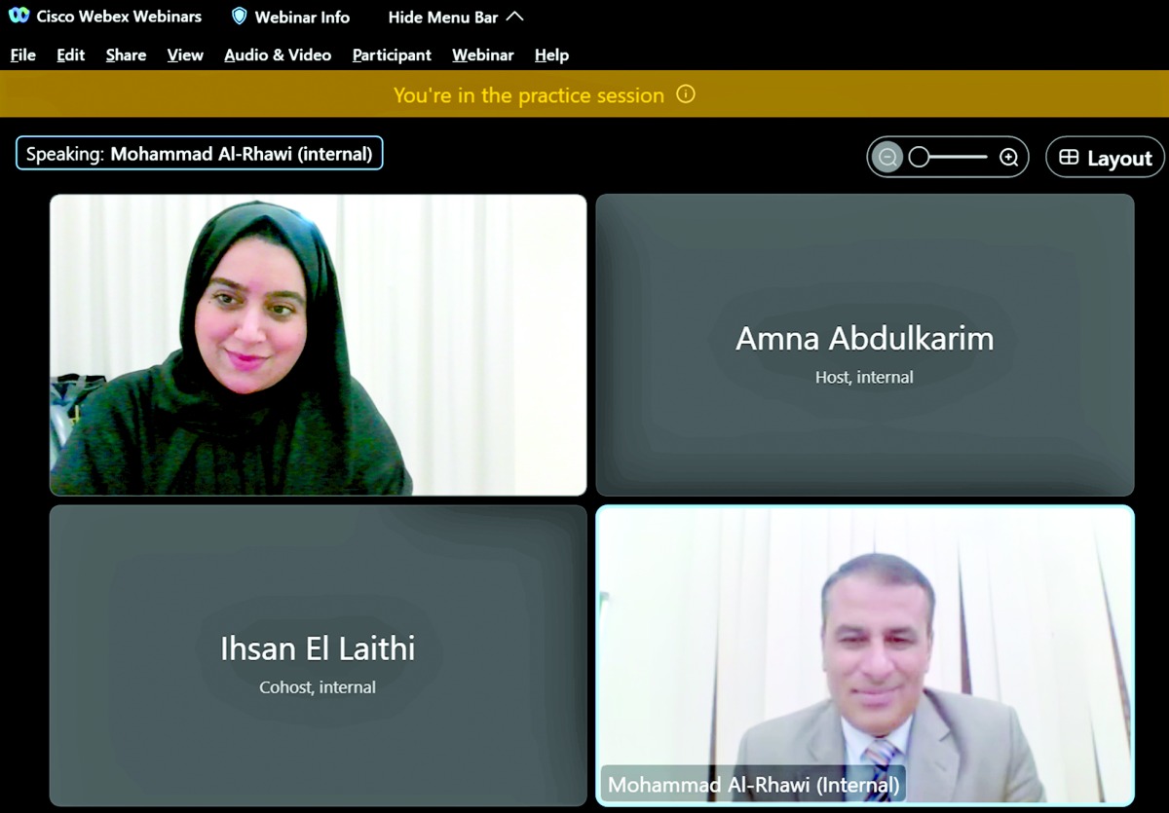Click the Webinar Info shield icon
Screen dimensions: 1169x813
coord(239,17)
